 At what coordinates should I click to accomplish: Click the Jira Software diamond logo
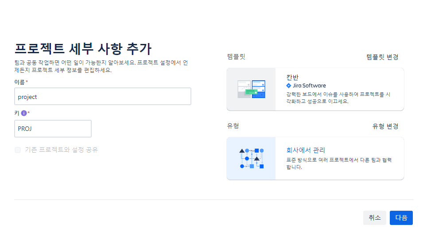pos(289,86)
